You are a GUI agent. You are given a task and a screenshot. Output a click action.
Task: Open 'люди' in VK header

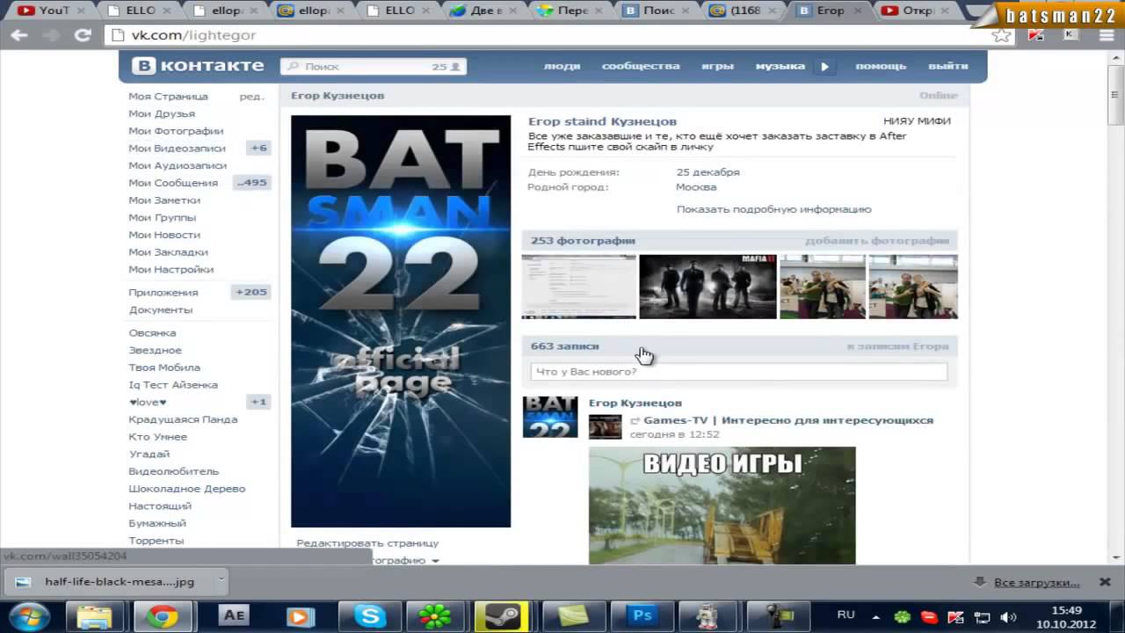tap(562, 66)
